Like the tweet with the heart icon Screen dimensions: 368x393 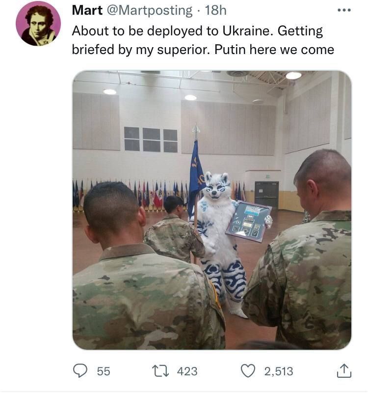(x=248, y=371)
